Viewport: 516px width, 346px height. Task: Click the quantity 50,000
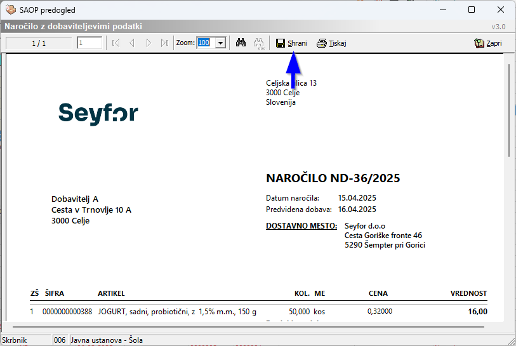(299, 312)
